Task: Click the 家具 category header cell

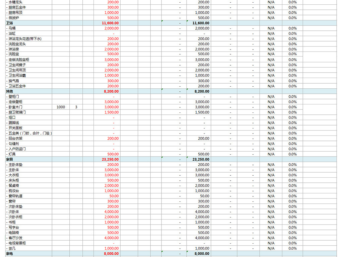Action: click(29, 159)
